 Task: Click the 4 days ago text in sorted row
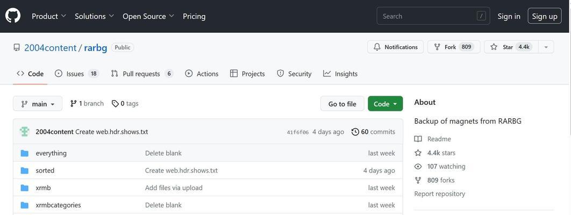coord(379,170)
